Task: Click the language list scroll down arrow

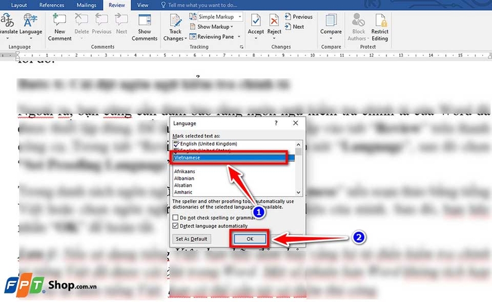Action: [x=298, y=192]
